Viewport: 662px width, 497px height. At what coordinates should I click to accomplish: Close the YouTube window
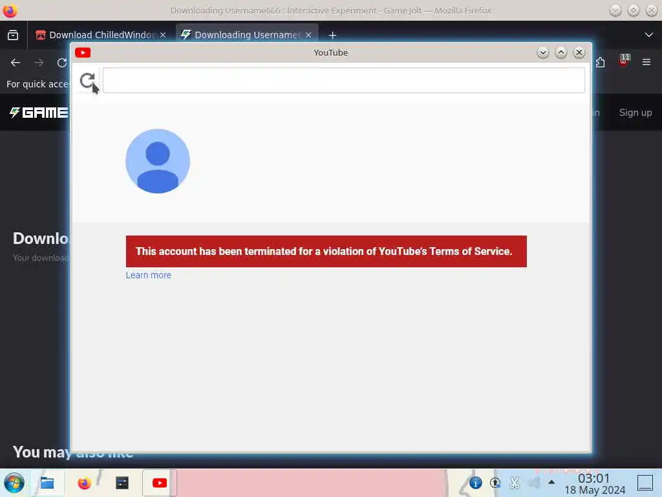pos(579,52)
